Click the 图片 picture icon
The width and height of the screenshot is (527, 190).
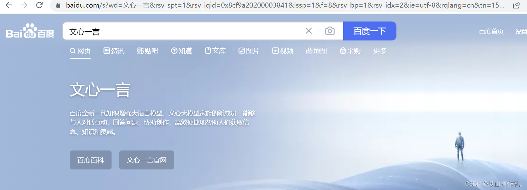pos(242,51)
